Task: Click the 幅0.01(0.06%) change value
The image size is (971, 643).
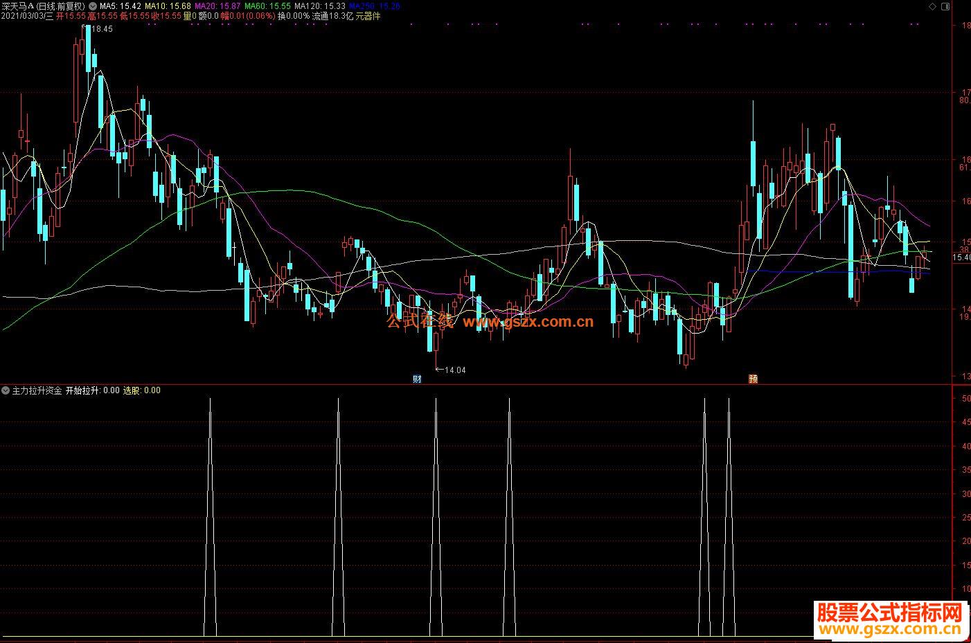Action: point(248,16)
